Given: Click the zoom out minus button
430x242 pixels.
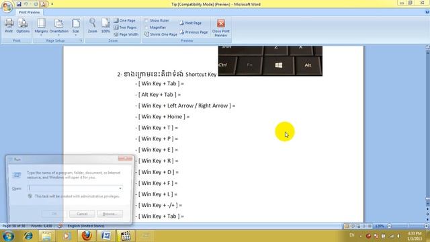Looking at the screenshot, I should [x=389, y=226].
